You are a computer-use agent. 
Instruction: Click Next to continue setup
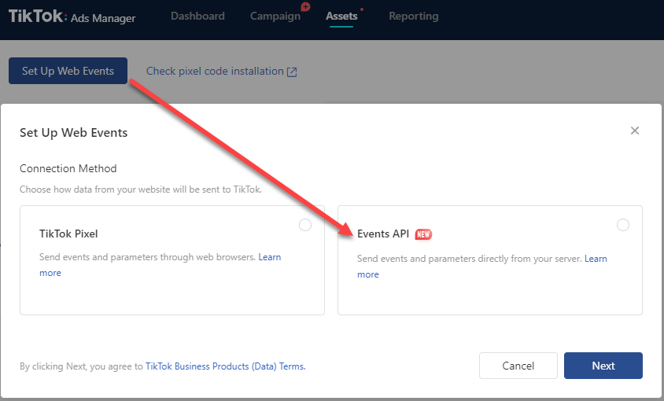603,366
